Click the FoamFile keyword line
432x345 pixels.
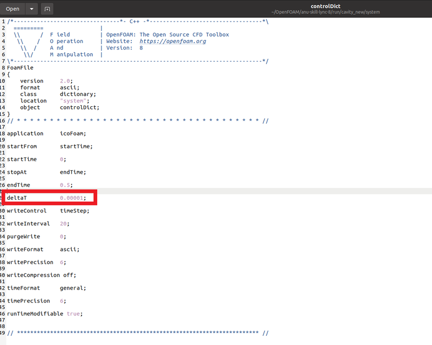point(20,68)
